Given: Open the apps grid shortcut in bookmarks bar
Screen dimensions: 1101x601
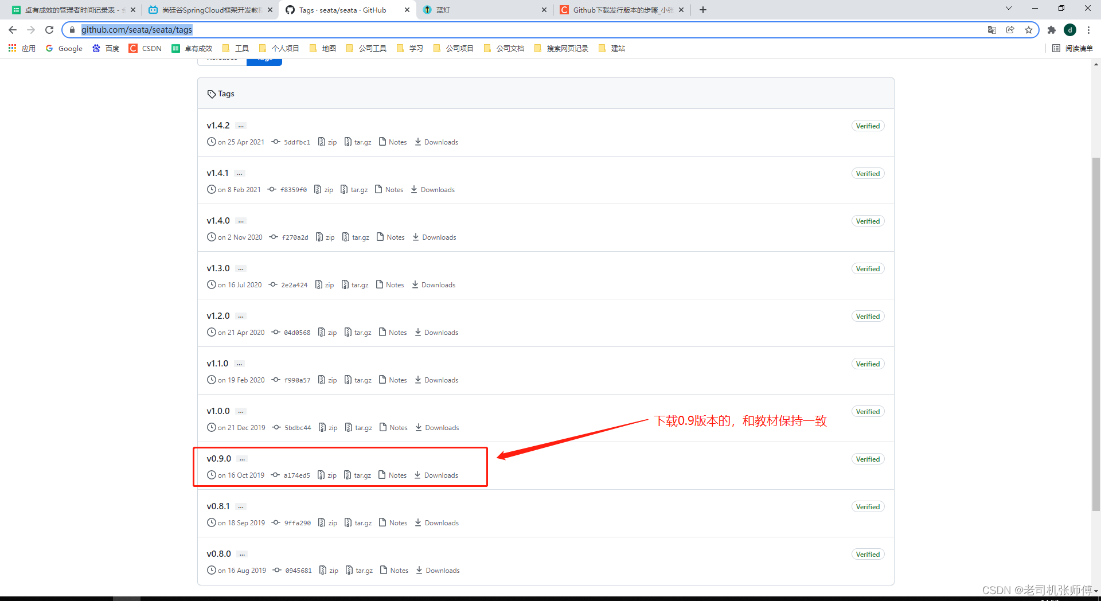Looking at the screenshot, I should coord(22,48).
